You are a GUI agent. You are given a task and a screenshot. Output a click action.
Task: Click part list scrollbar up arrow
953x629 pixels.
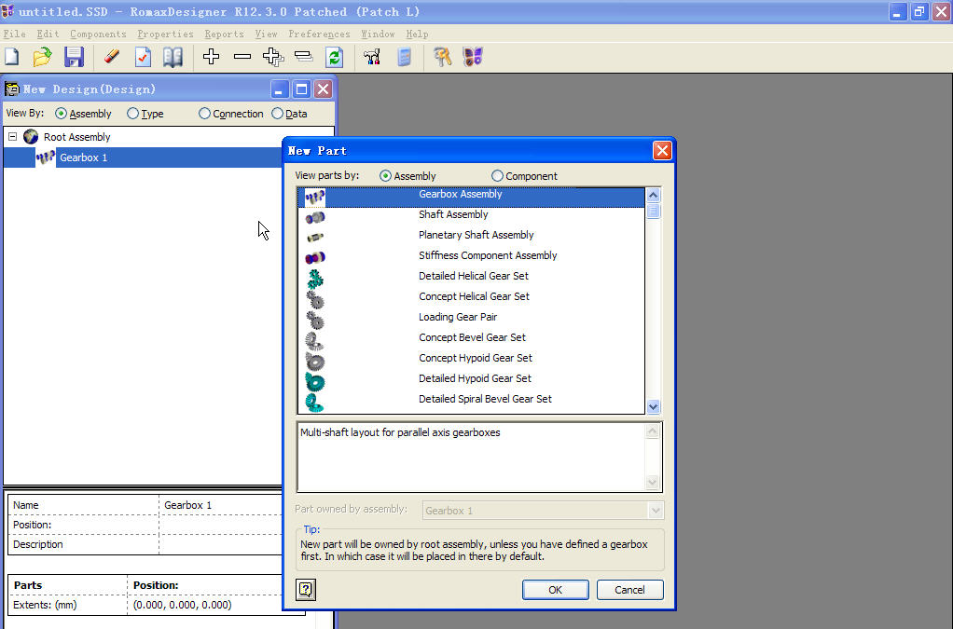click(x=654, y=195)
